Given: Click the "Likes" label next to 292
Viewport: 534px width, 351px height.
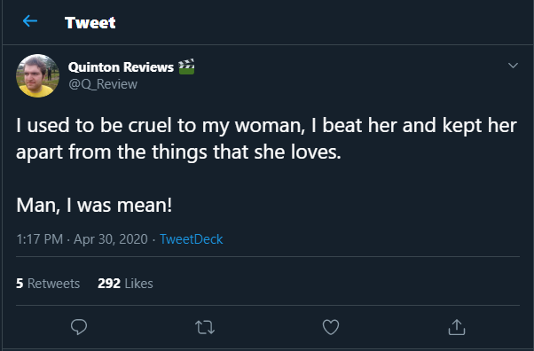Looking at the screenshot, I should coord(138,284).
